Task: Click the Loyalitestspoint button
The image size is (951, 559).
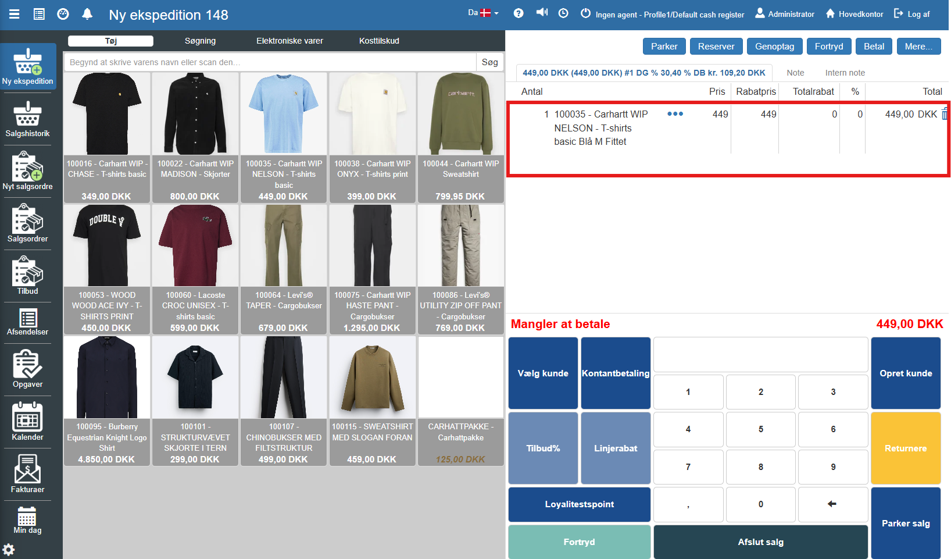Action: 580,504
